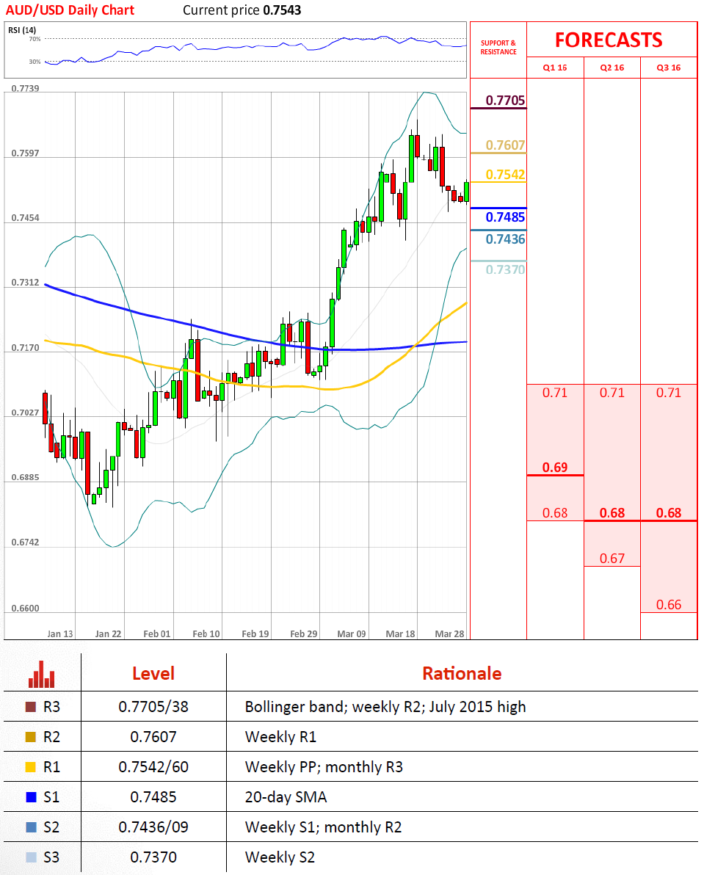Click the AUD/USD Daily Chart title
704x875 pixels.
point(70,10)
